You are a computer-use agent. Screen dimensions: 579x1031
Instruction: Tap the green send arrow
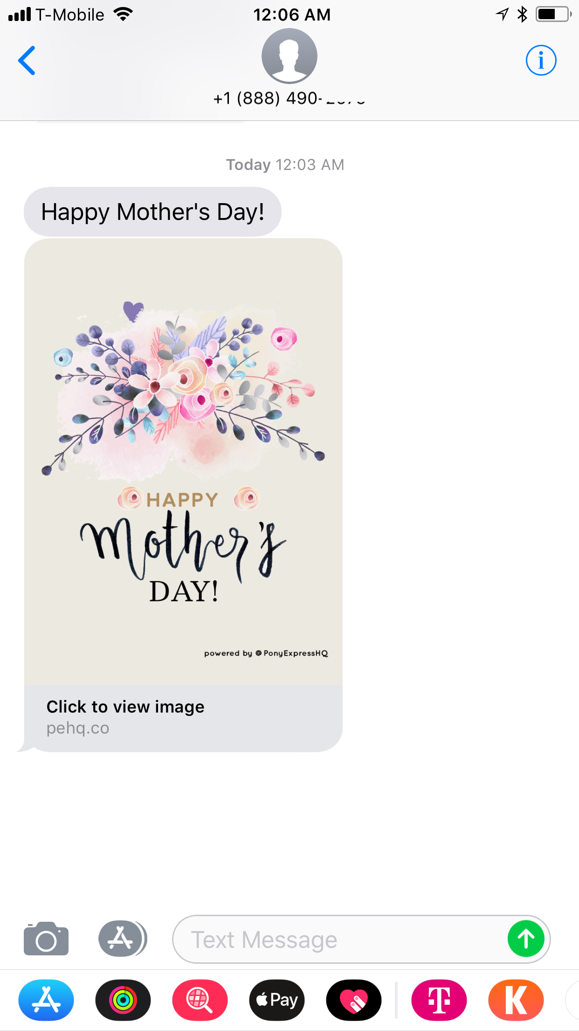(x=526, y=939)
